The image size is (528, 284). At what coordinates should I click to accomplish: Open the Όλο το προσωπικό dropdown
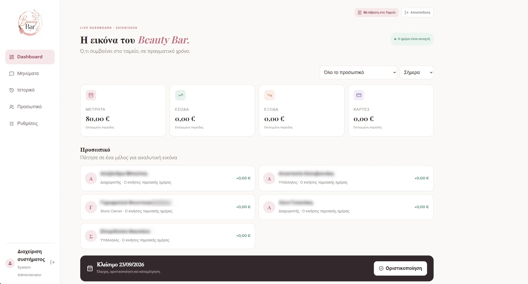[358, 72]
